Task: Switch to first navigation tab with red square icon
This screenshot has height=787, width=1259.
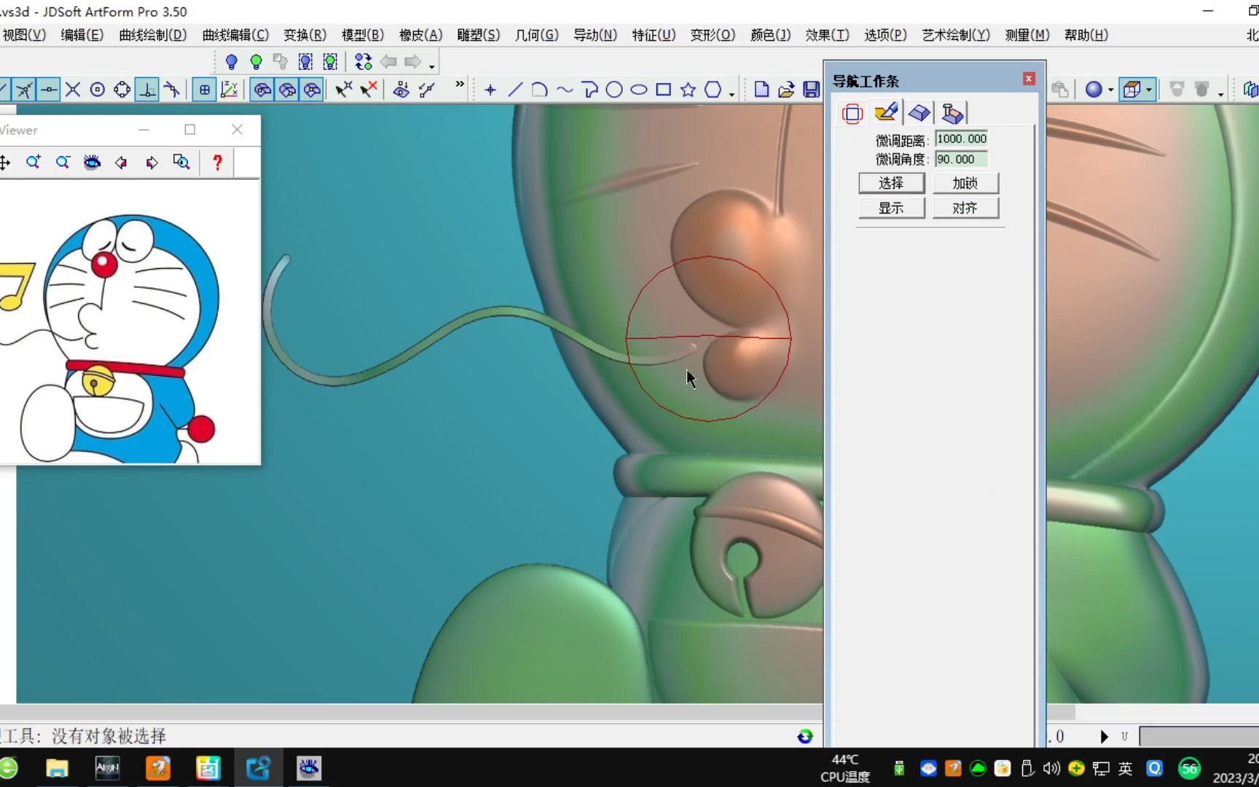Action: [852, 113]
